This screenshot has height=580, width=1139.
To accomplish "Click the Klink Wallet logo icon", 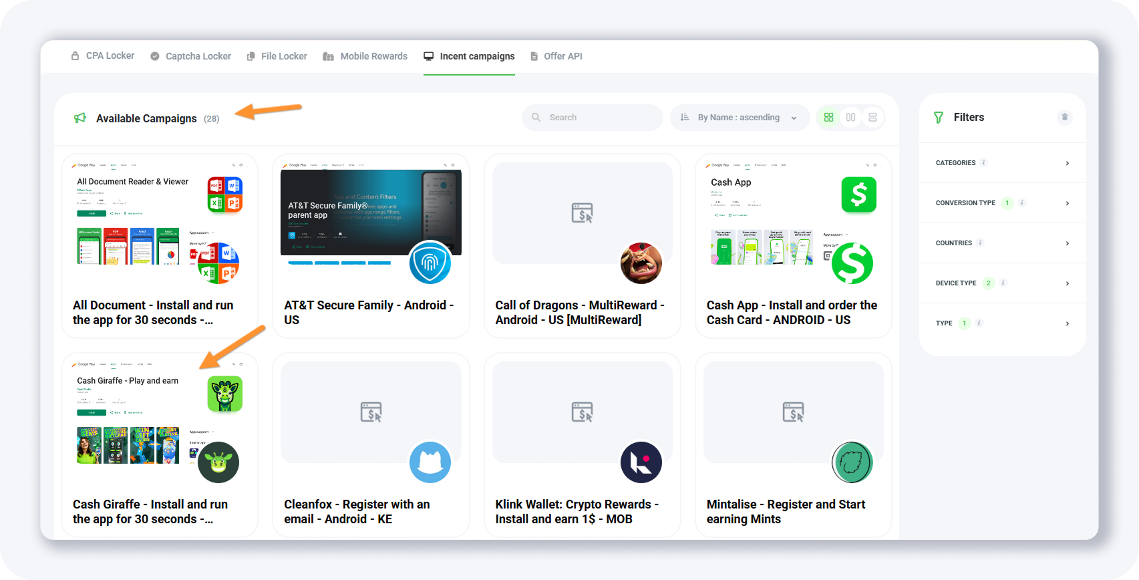I will tap(641, 462).
